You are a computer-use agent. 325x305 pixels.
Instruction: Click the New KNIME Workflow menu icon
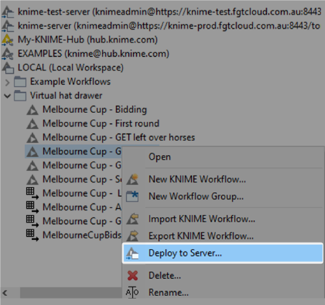tap(133, 179)
